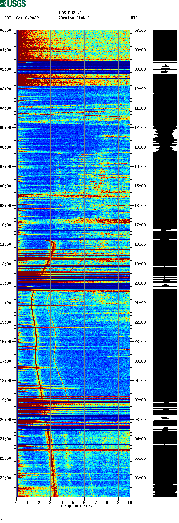Click the 17:00 UTC time tick label
The image size is (179, 523).
click(x=140, y=225)
